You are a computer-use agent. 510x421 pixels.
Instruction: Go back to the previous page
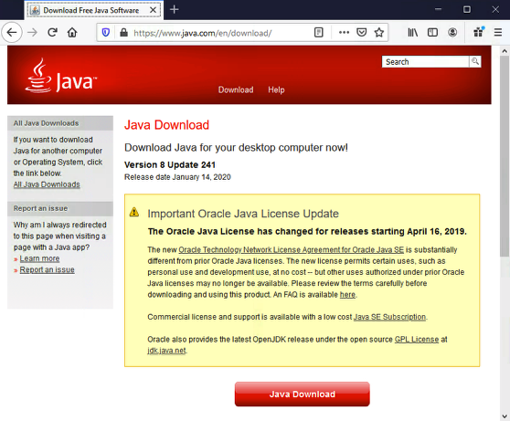[x=12, y=33]
